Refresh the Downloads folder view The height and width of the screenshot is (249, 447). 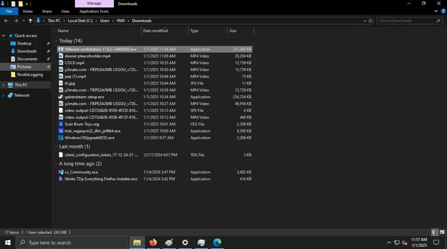(x=370, y=21)
